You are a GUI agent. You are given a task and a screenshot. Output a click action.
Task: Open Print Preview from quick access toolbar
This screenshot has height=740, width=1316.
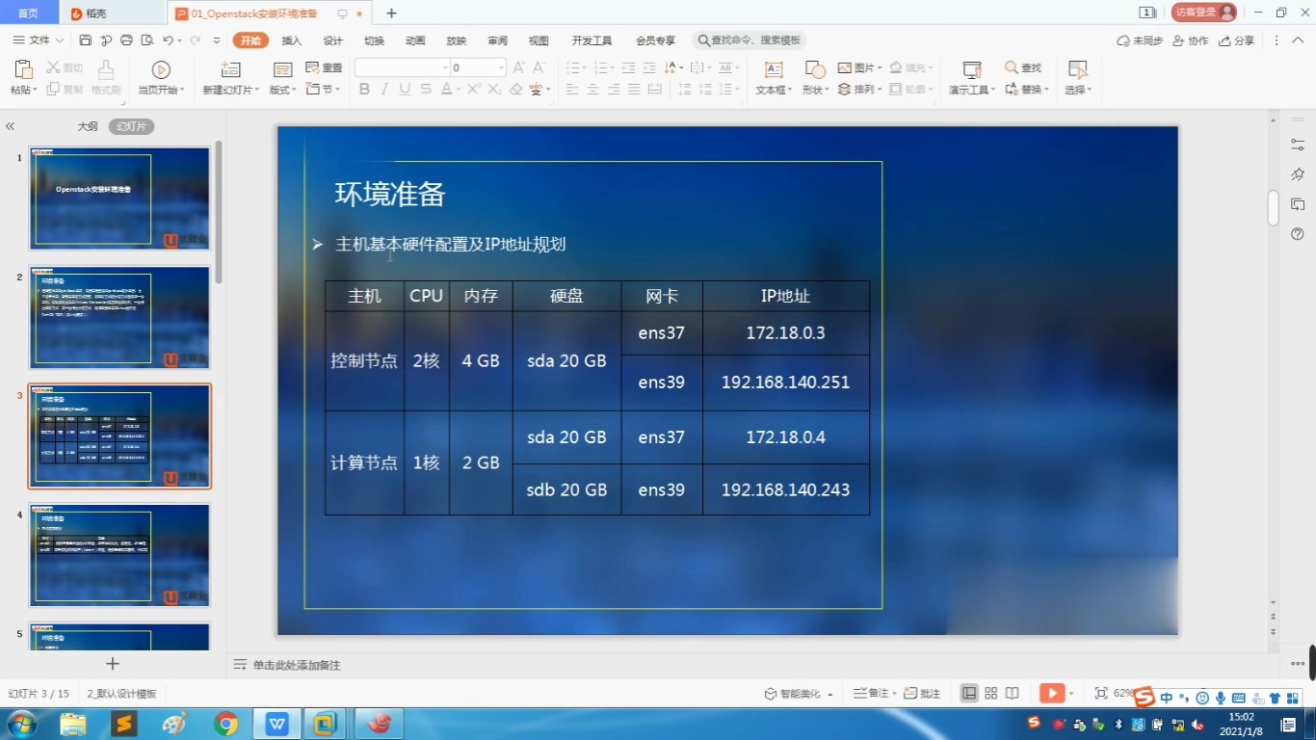click(147, 40)
